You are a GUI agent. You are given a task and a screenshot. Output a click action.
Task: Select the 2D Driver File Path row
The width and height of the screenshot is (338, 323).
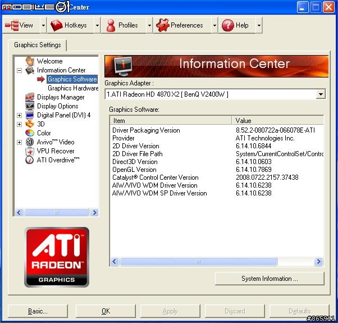click(x=217, y=154)
